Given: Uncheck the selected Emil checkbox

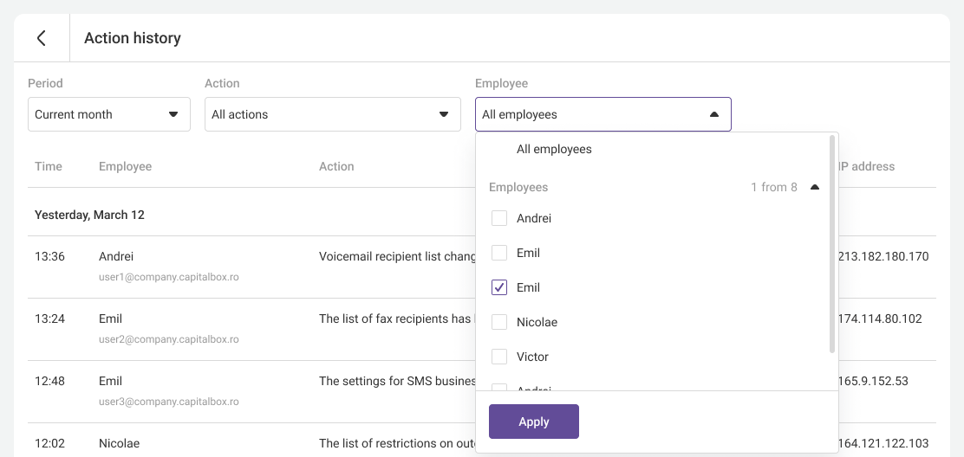Looking at the screenshot, I should coord(499,287).
